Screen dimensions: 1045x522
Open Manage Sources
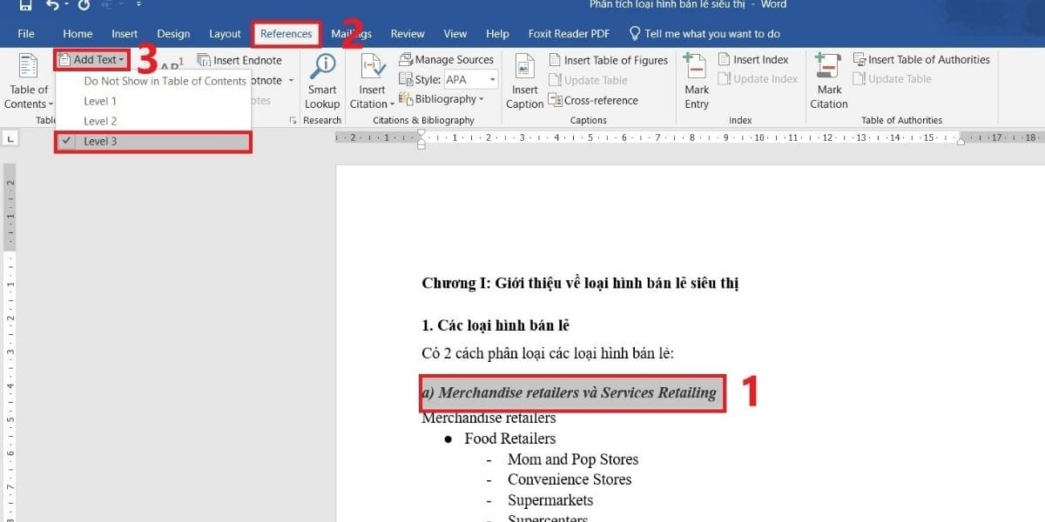(x=446, y=60)
